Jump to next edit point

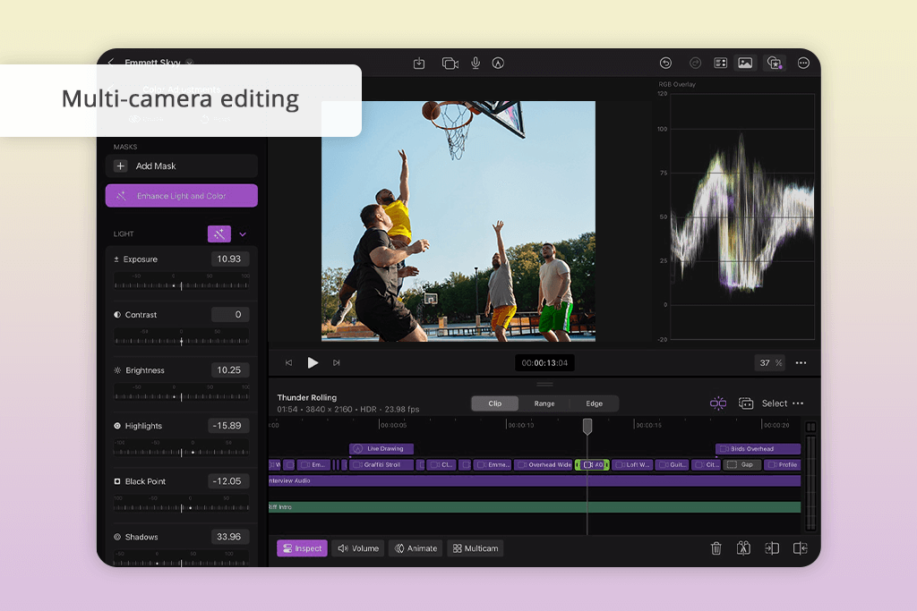pos(337,362)
